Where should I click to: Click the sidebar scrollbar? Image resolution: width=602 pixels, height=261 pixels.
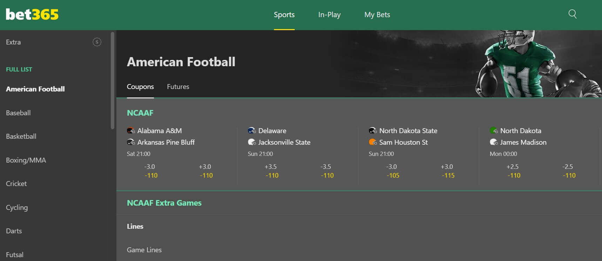click(113, 81)
